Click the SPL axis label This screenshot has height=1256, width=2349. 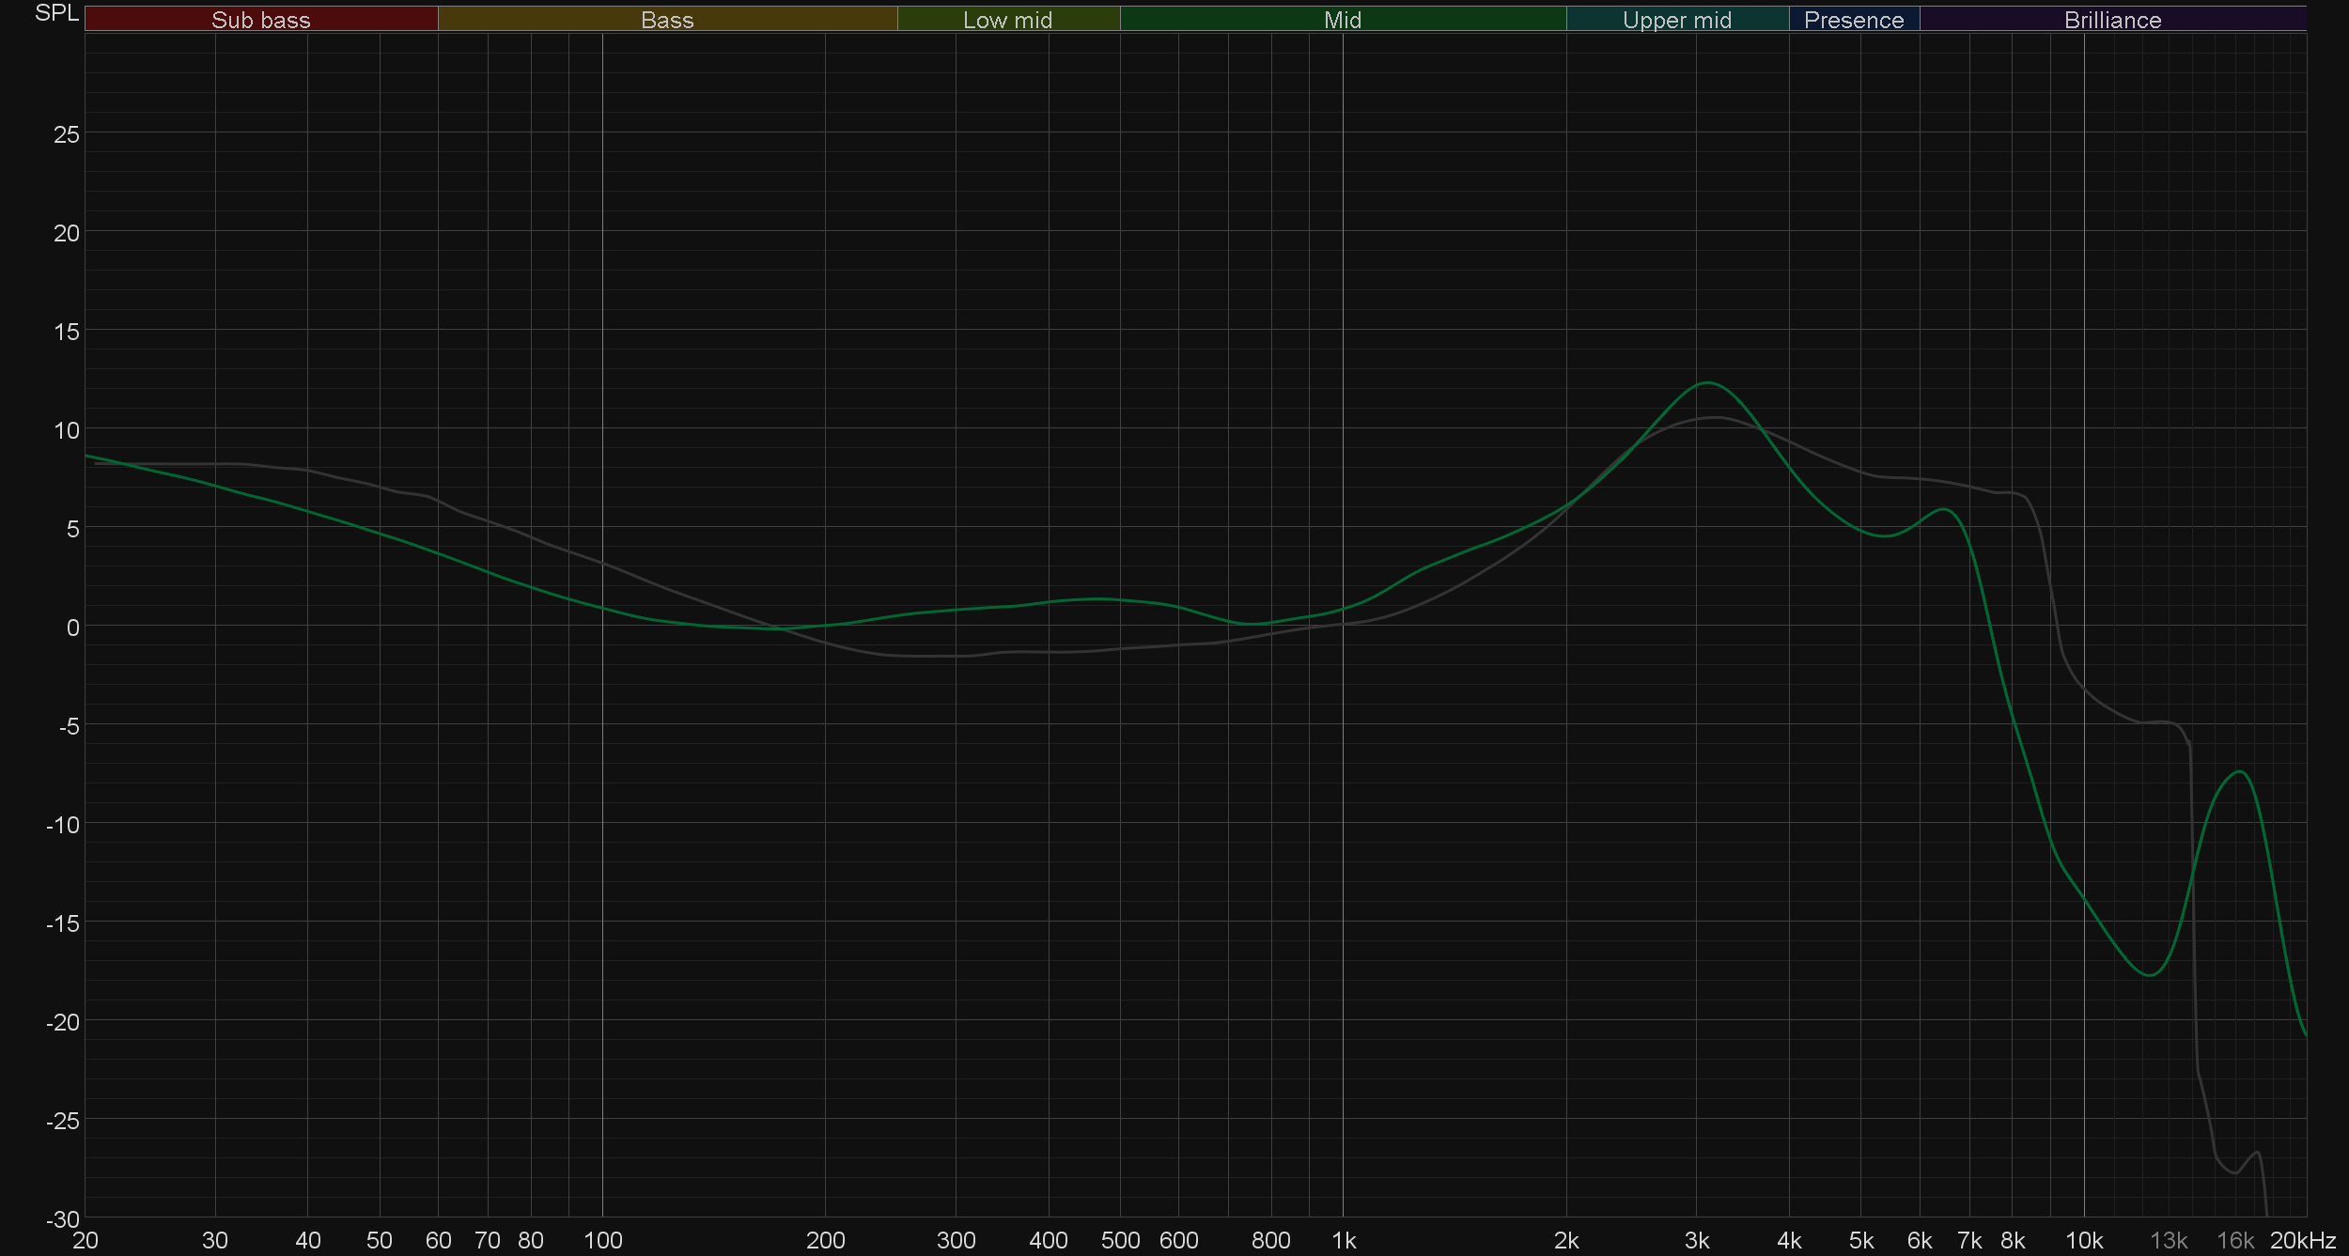click(x=56, y=13)
